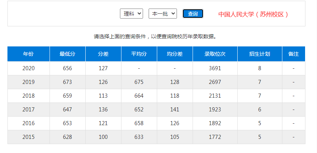The image size is (317, 153).
Task: Select the 2020 year cell
Action: pyautogui.click(x=29, y=68)
